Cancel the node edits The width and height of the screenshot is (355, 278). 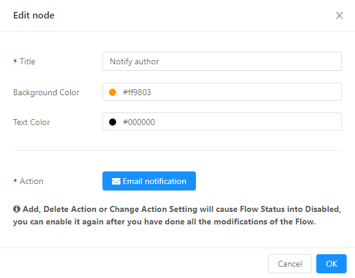tap(289, 264)
